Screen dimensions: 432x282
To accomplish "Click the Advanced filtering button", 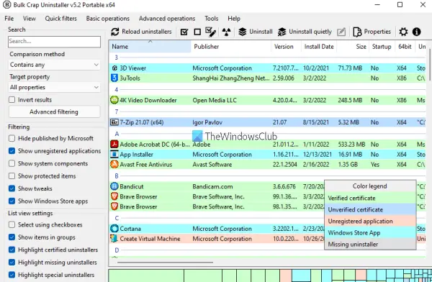I will tap(54, 112).
